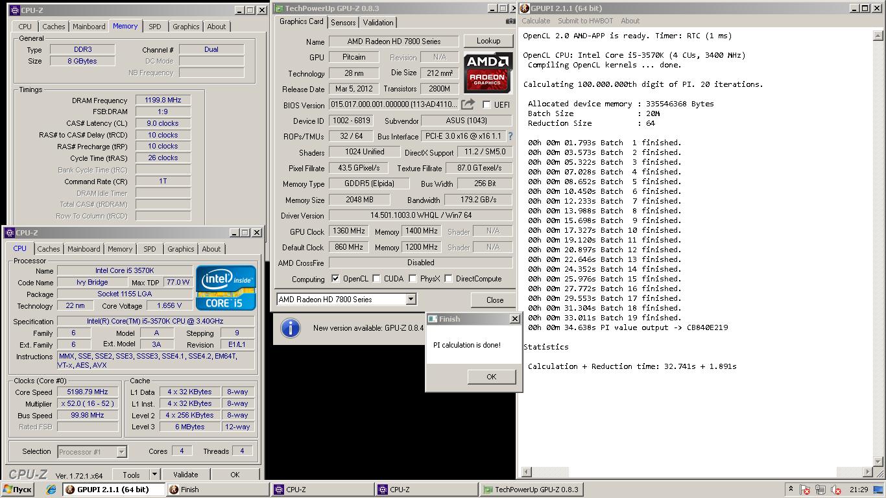
Task: Open the About menu in GPUPI
Action: (630, 21)
